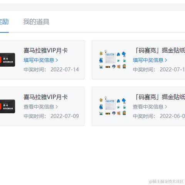The width and height of the screenshot is (185, 185).
Task: Open 查看中奖信息 for 喜马拉雅VIP月卡 2022-07-09
Action: pos(41,107)
